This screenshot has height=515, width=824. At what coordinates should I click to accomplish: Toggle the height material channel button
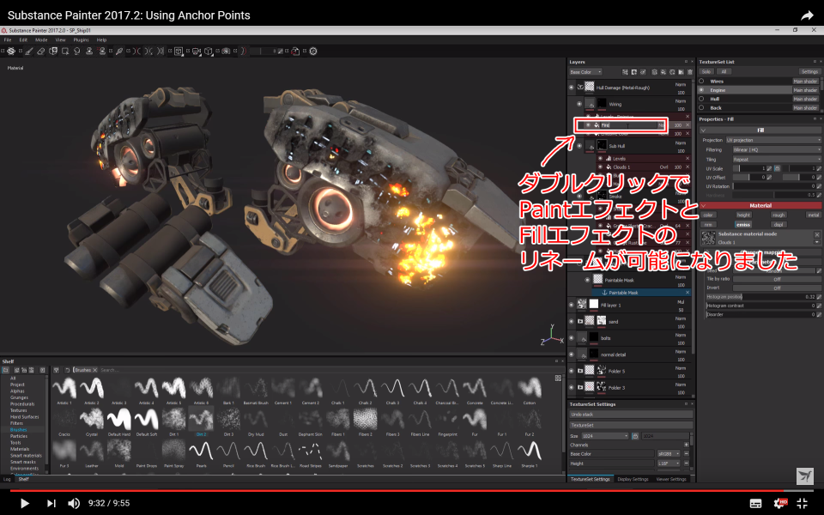click(743, 215)
